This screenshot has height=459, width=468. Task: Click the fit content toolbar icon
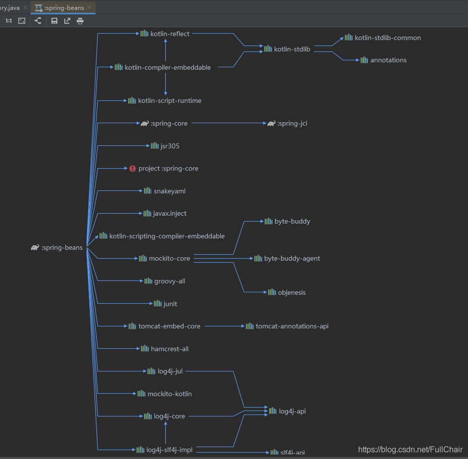pyautogui.click(x=22, y=21)
